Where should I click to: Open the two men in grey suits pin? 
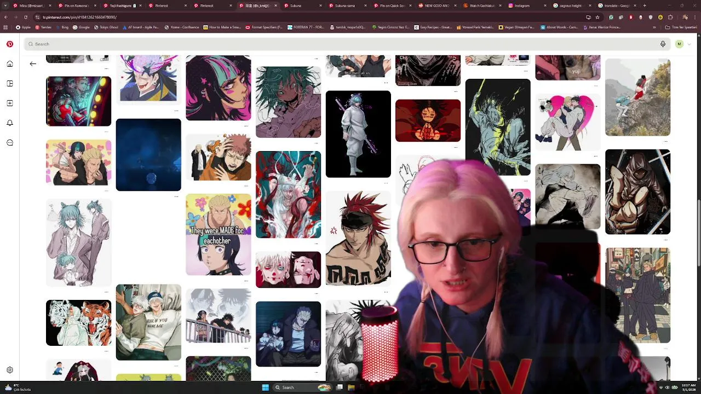78,242
